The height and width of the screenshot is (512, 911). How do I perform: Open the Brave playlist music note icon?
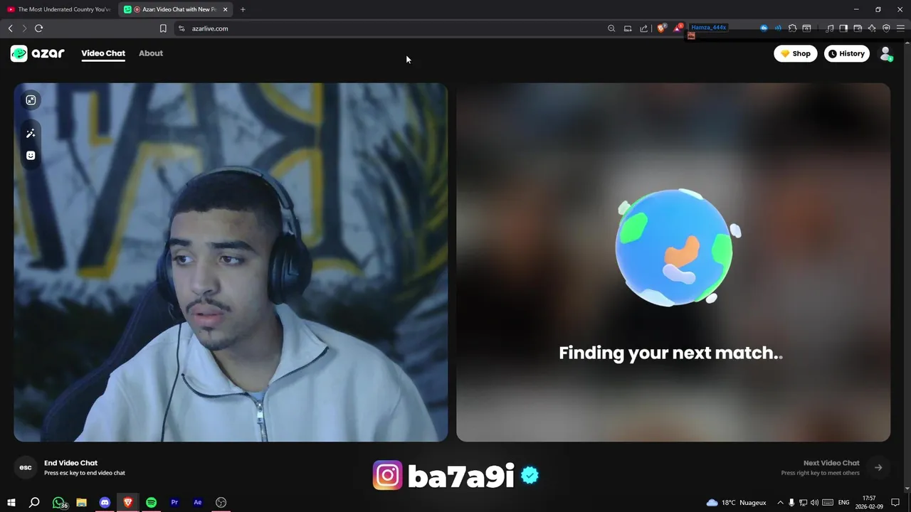coord(830,28)
